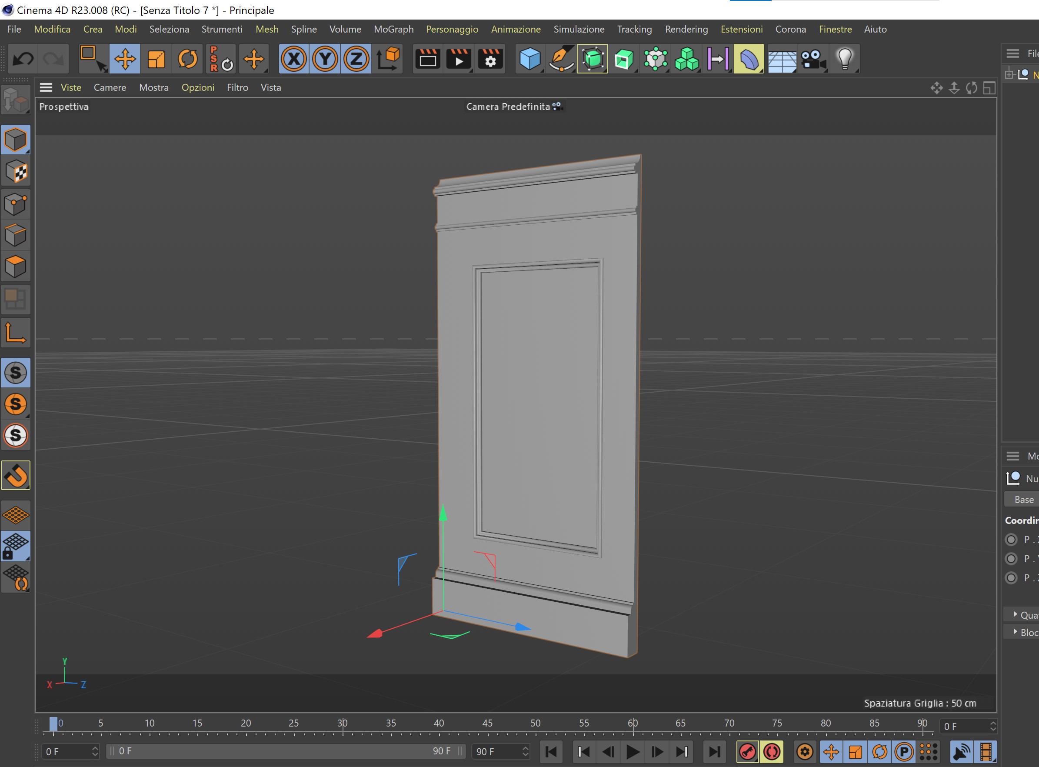Expand the Quaternion section in attributes
The image size is (1039, 767).
[1016, 614]
